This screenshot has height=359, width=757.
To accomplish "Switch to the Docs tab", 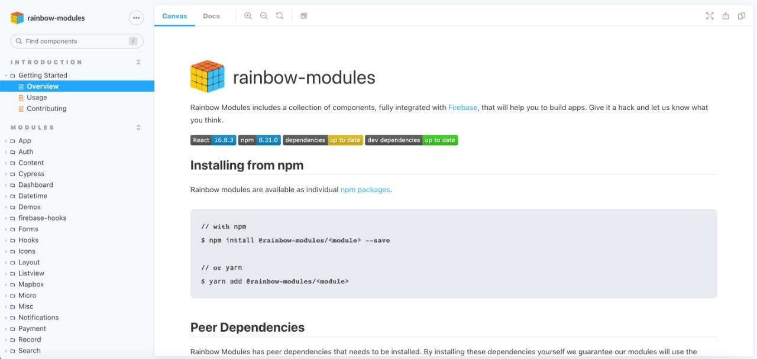I will click(211, 16).
